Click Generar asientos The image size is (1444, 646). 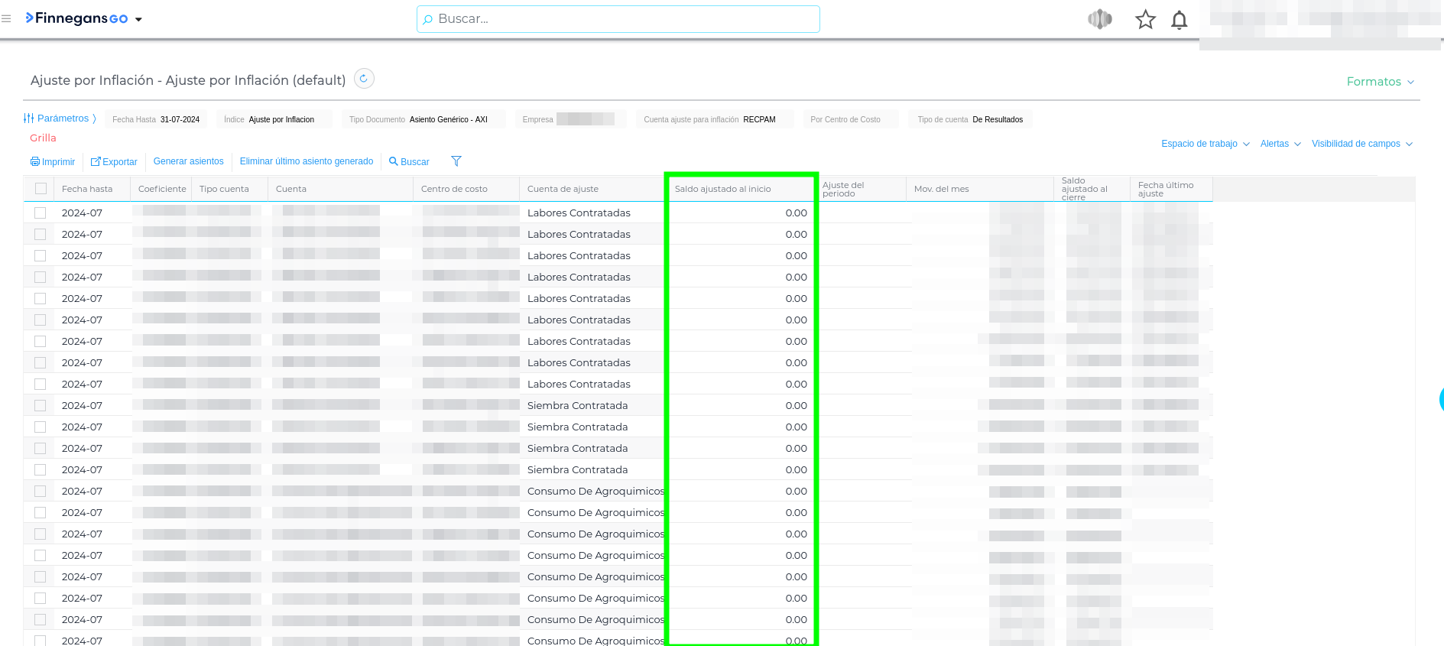(188, 161)
